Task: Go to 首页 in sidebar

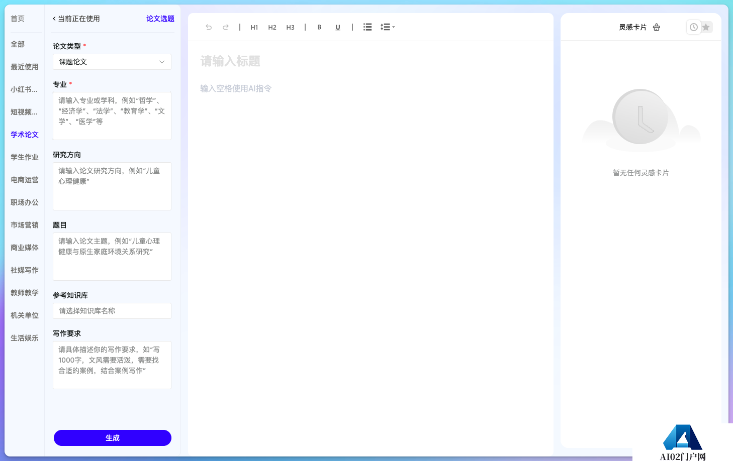Action: (x=18, y=19)
